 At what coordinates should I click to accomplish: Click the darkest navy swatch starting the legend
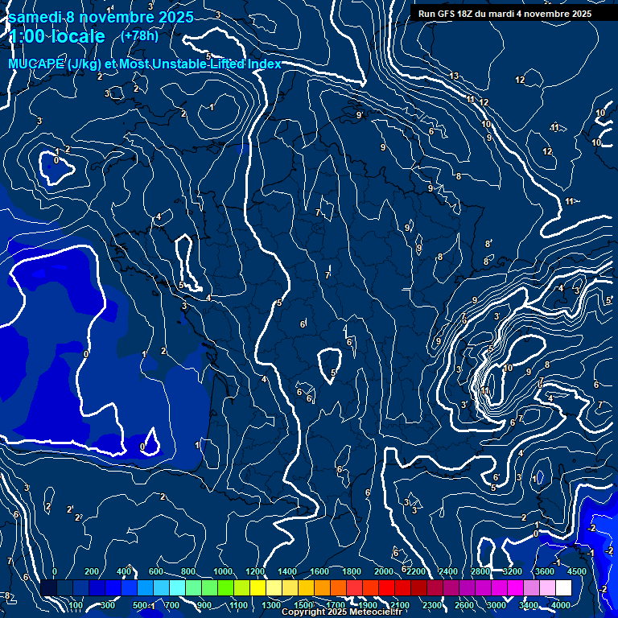tap(49, 587)
